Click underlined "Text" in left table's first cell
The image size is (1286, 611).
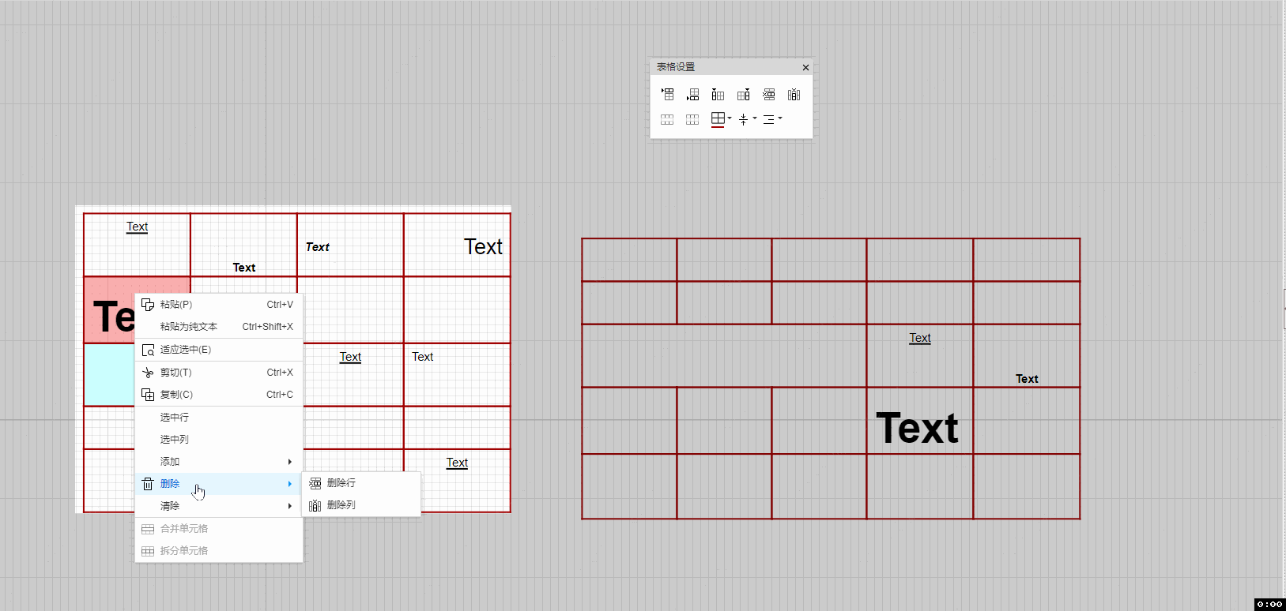[138, 227]
